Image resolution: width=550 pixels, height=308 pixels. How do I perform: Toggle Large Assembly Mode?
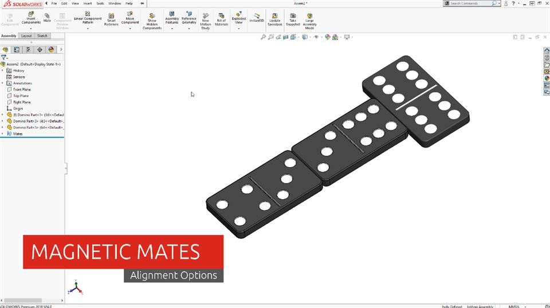(x=309, y=21)
